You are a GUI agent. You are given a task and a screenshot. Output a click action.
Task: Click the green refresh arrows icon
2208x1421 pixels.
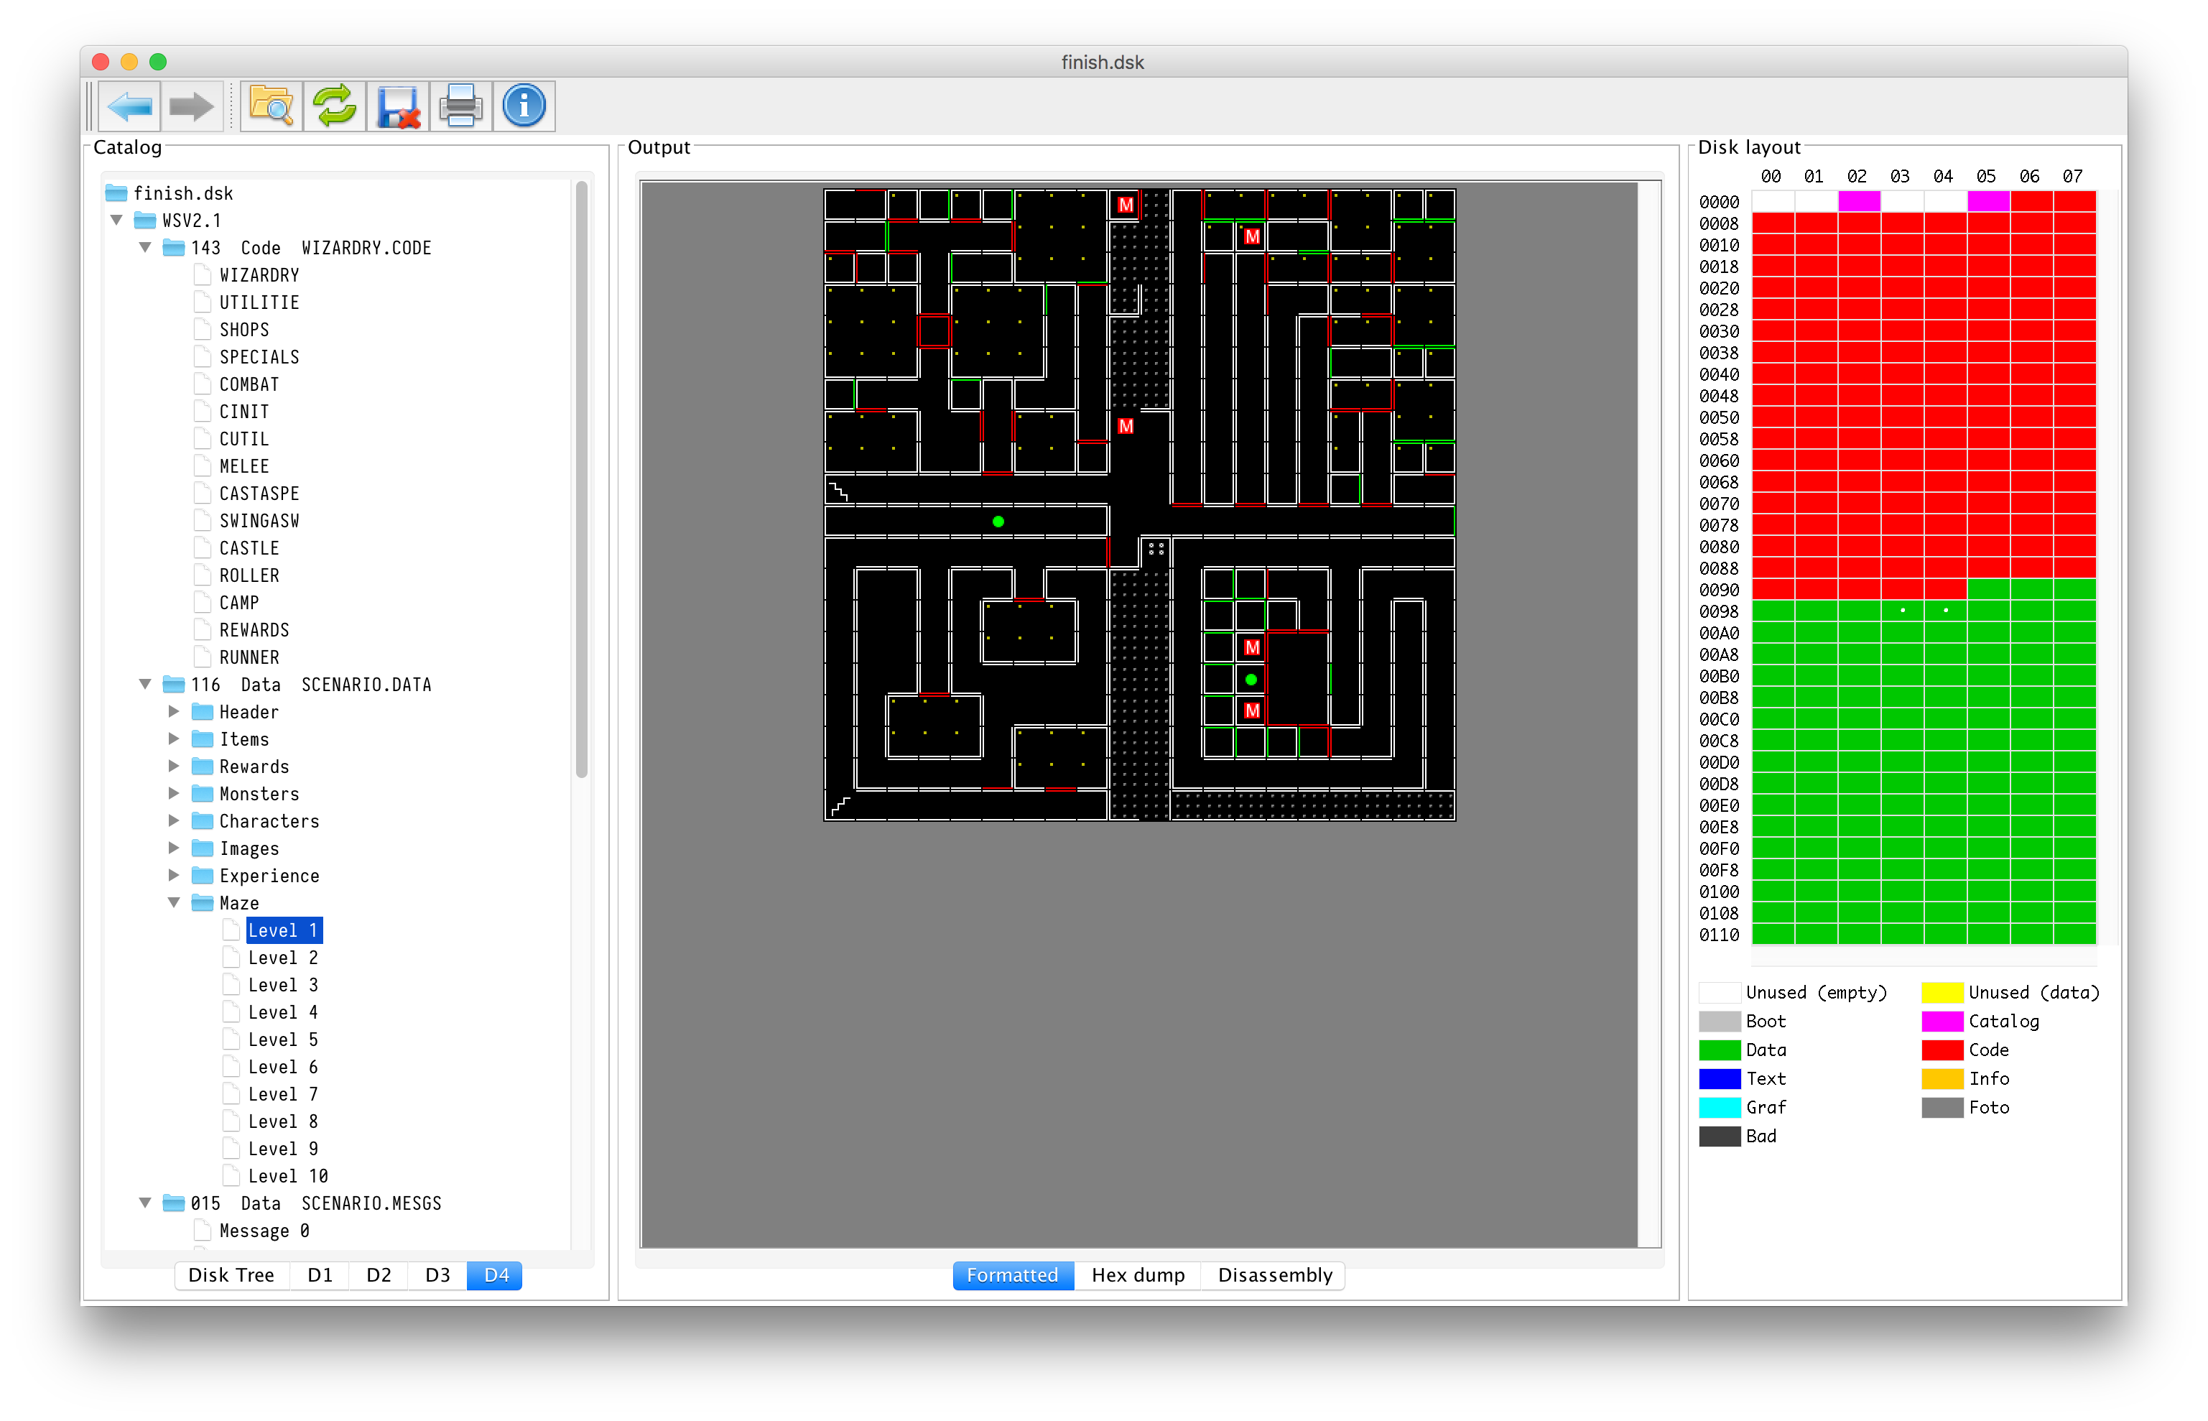(335, 107)
